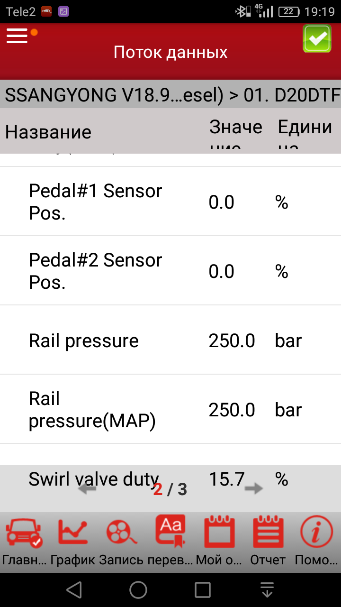The height and width of the screenshot is (607, 341).
Task: Tap the green checkmark confirm button
Action: [317, 38]
